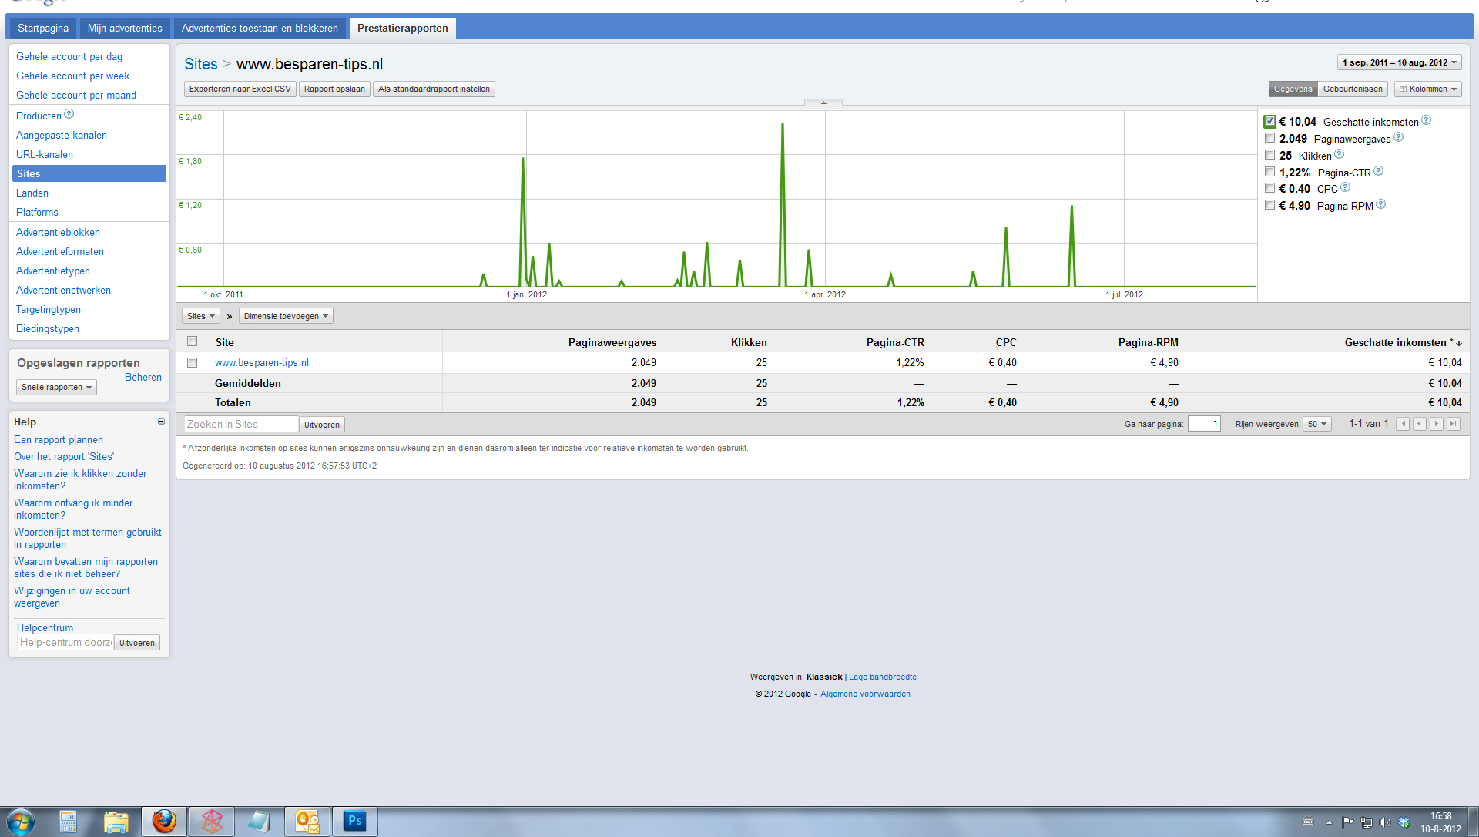Enable Paginaweergaves chart metric
This screenshot has width=1479, height=837.
[1269, 138]
